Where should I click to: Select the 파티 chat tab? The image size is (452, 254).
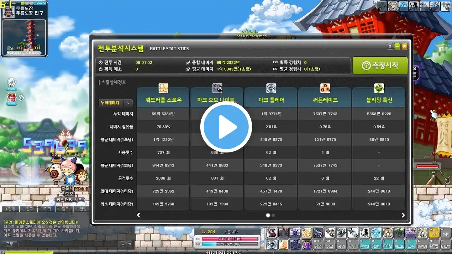[46, 209]
